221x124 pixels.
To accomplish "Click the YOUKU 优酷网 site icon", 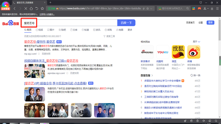I will tap(163, 52).
